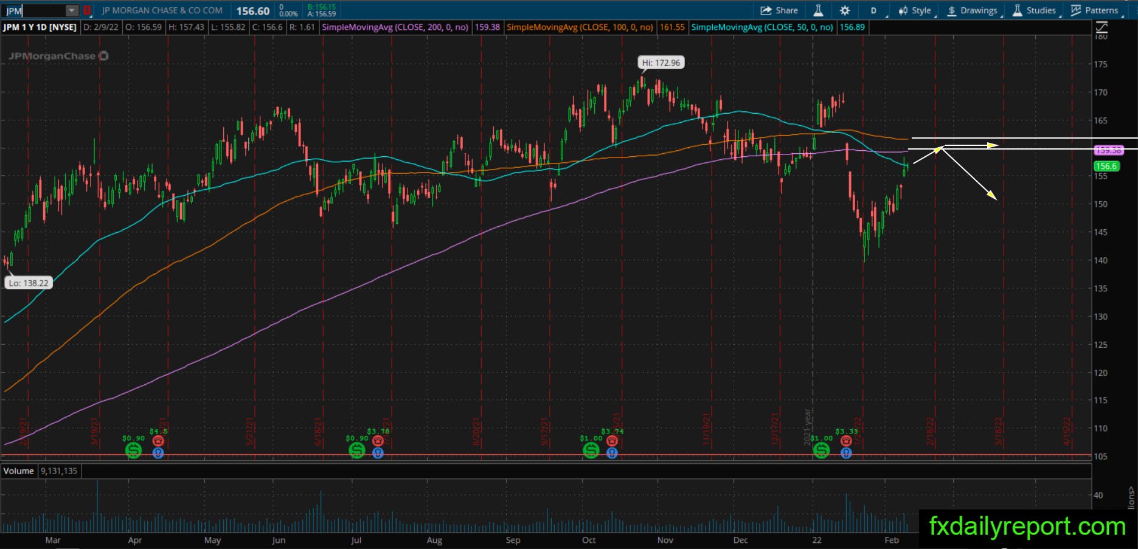Click the bid price 'B: 156.15'

[322, 7]
